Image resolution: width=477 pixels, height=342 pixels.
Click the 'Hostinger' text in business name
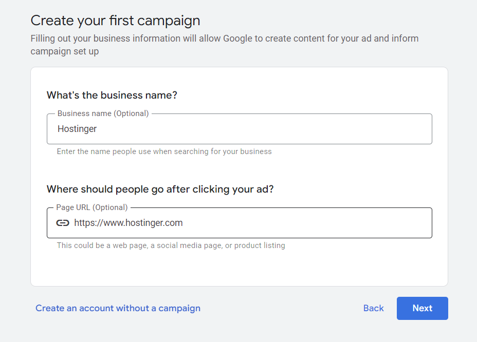tap(77, 129)
